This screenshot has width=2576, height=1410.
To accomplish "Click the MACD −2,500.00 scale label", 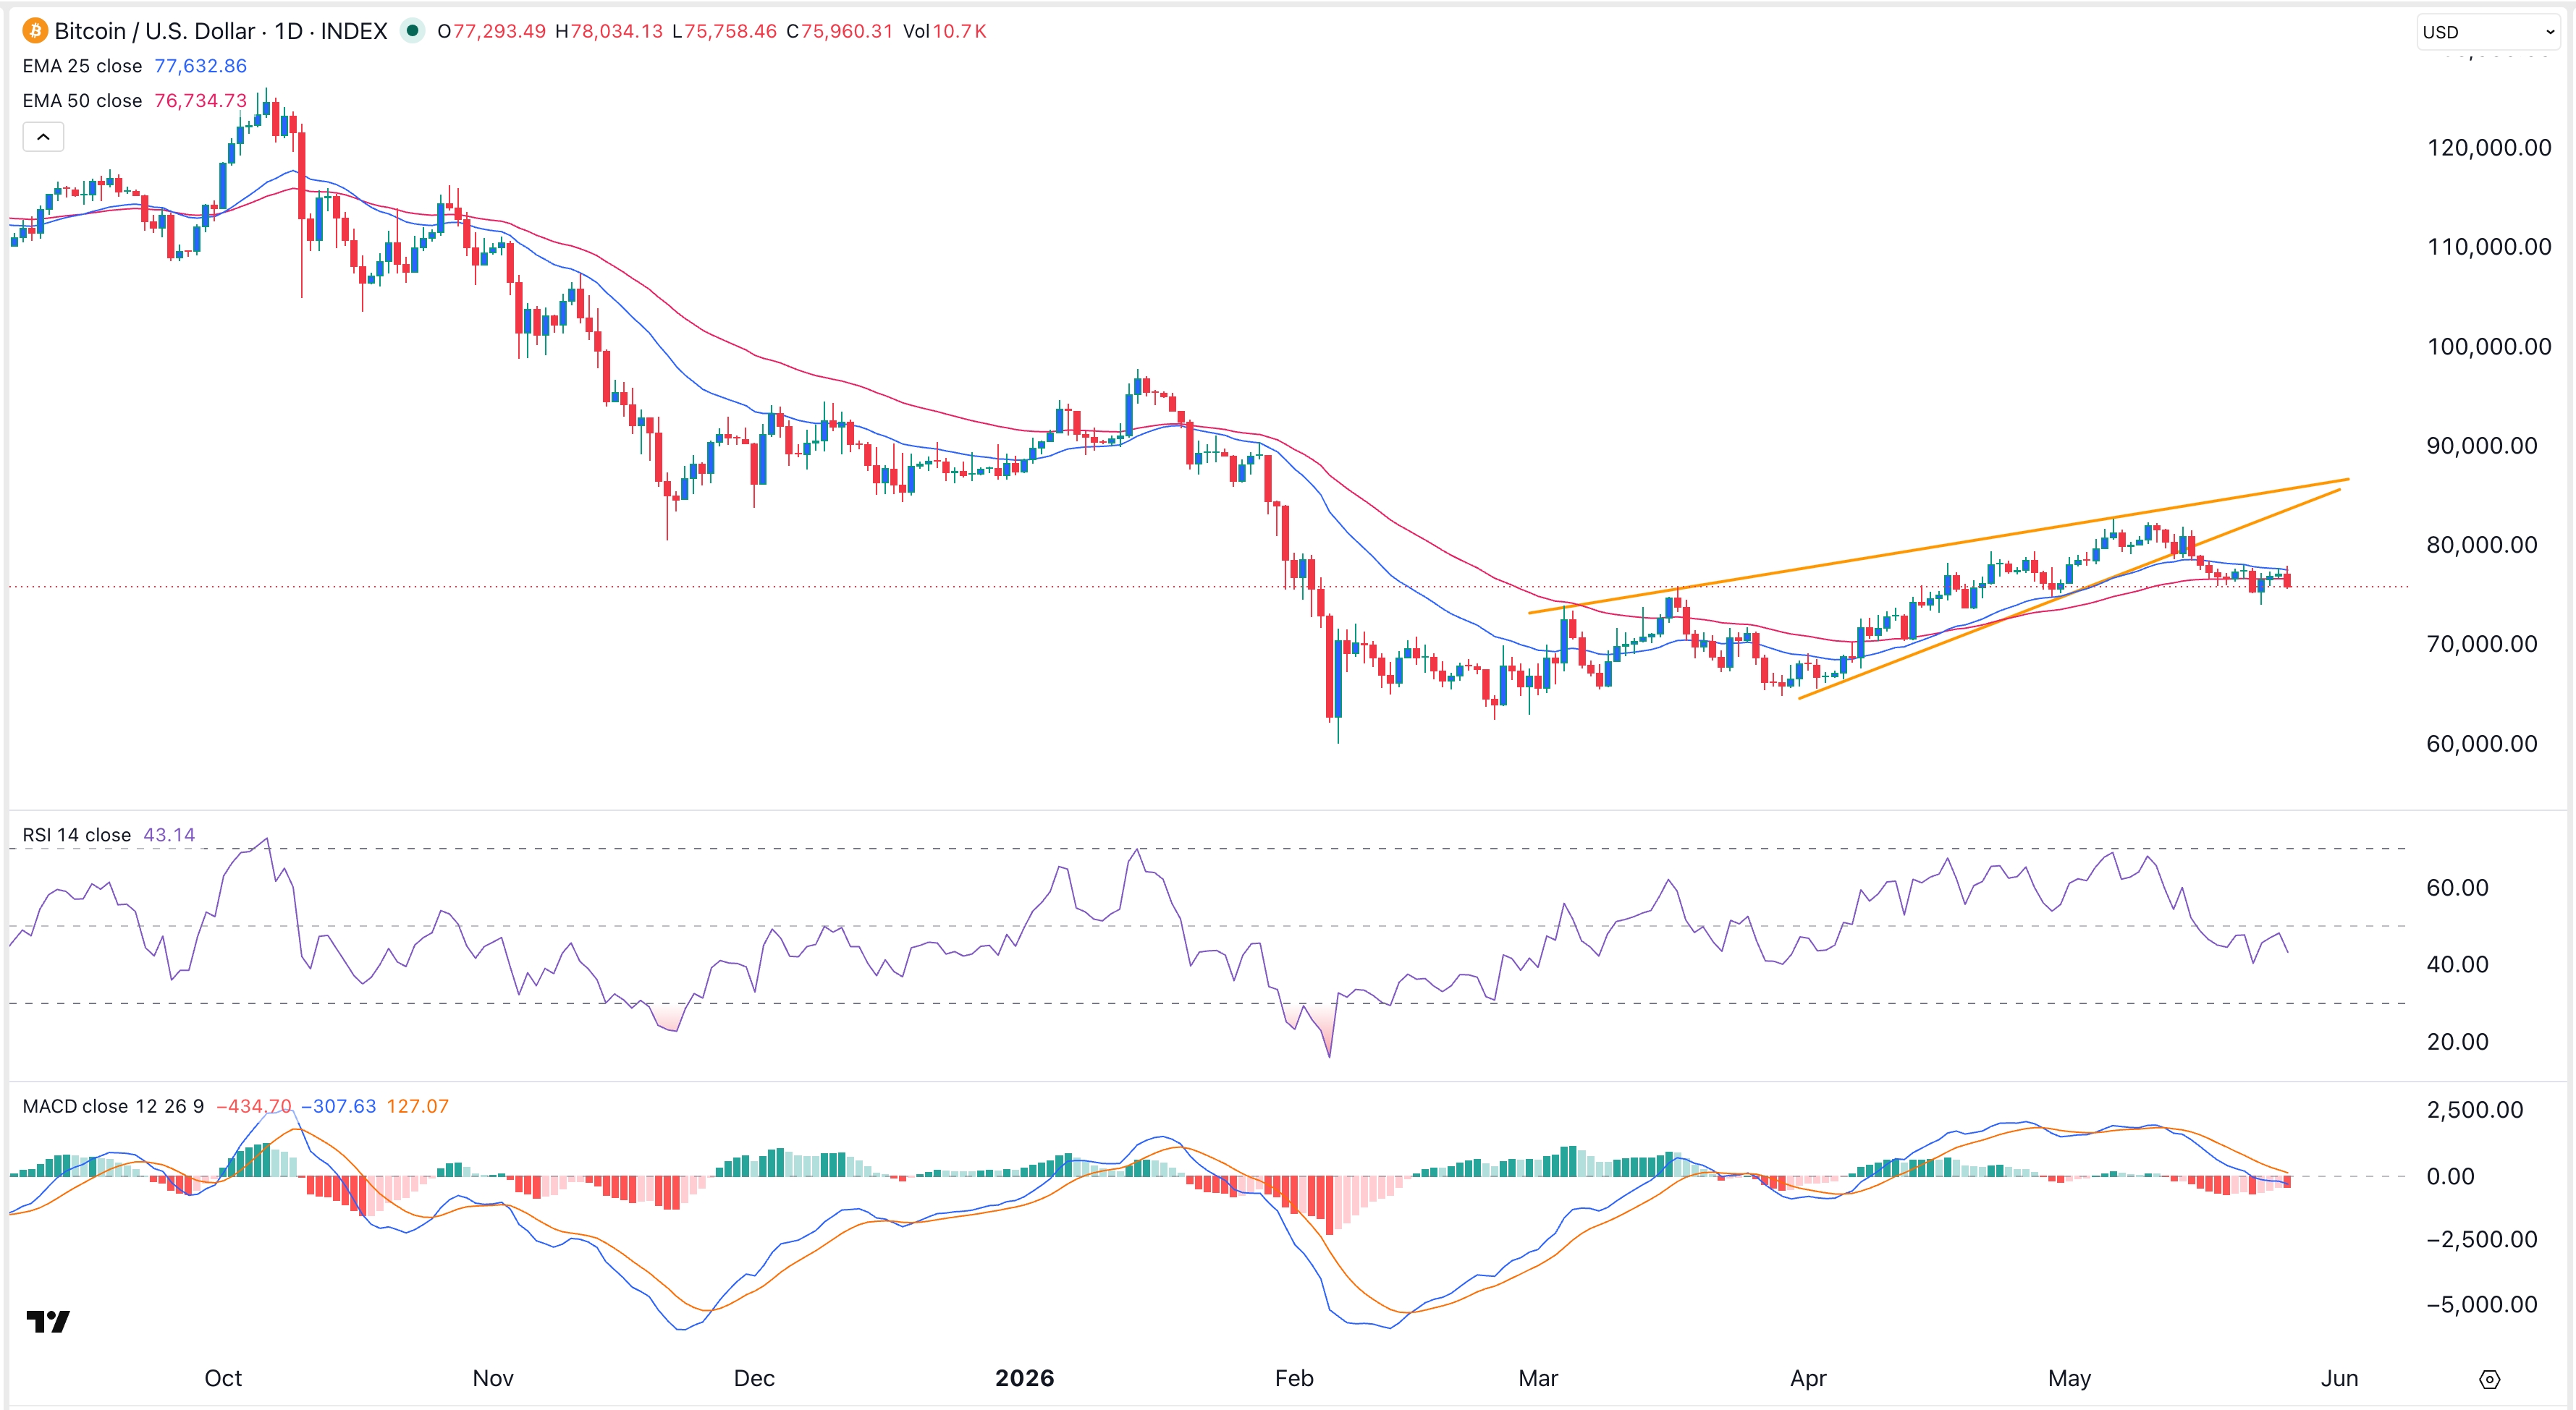I will click(2482, 1240).
